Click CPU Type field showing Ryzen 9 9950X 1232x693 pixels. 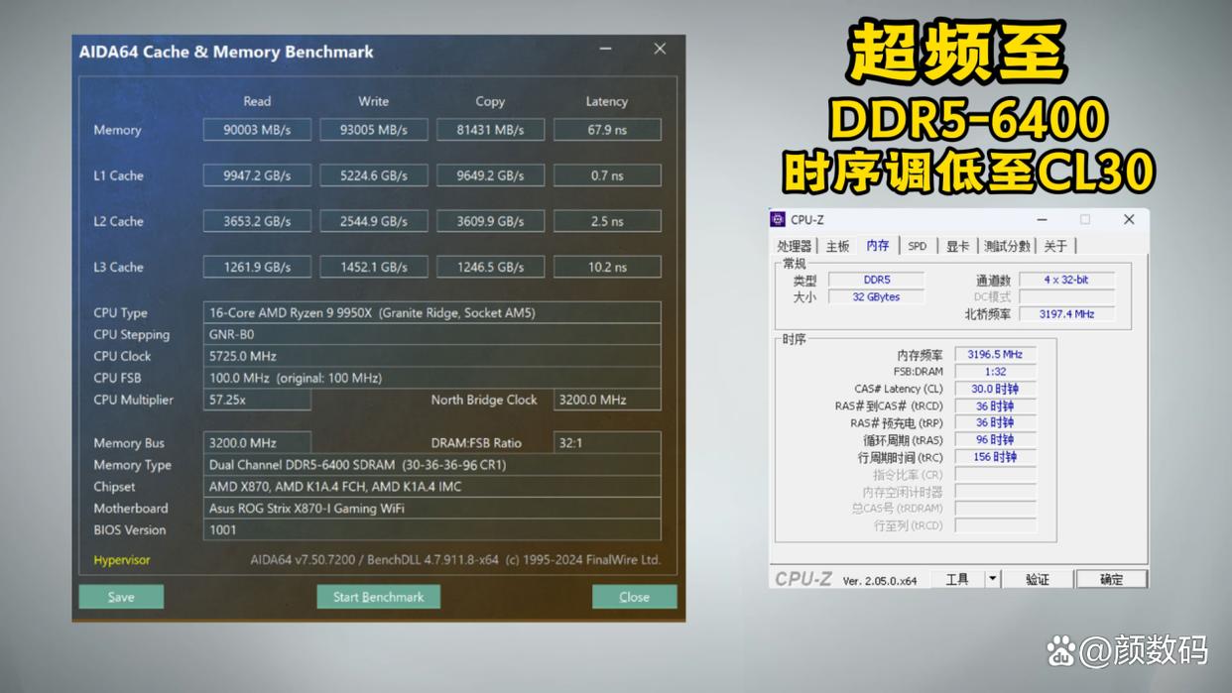(x=432, y=312)
